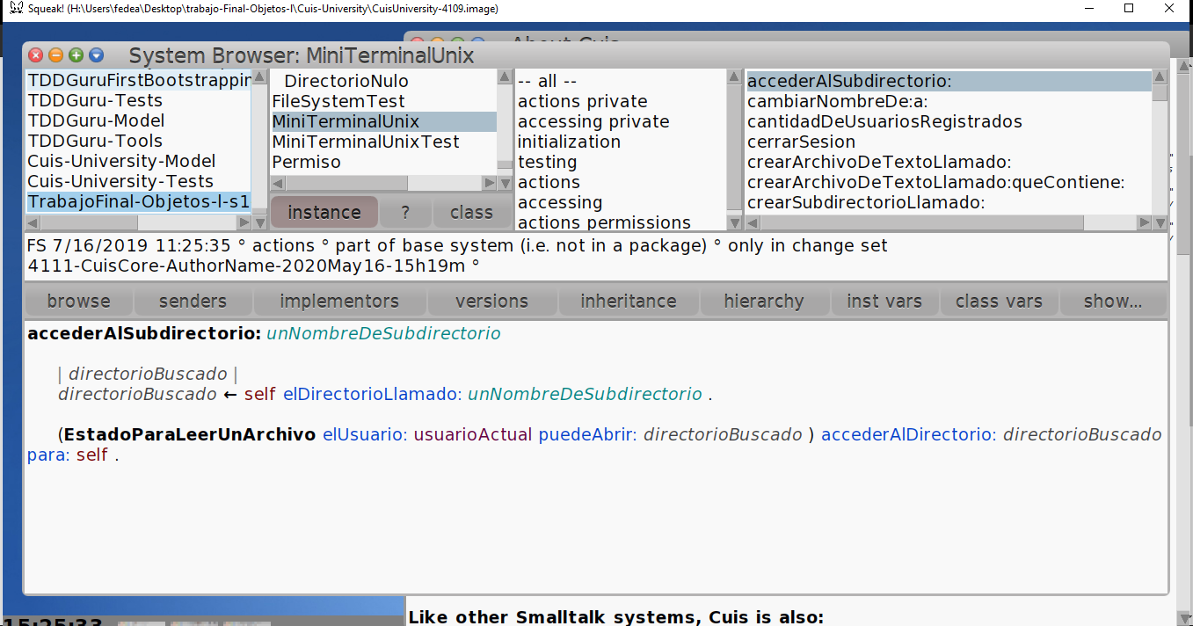The image size is (1193, 626).
Task: Select the instance side button
Action: tap(324, 211)
